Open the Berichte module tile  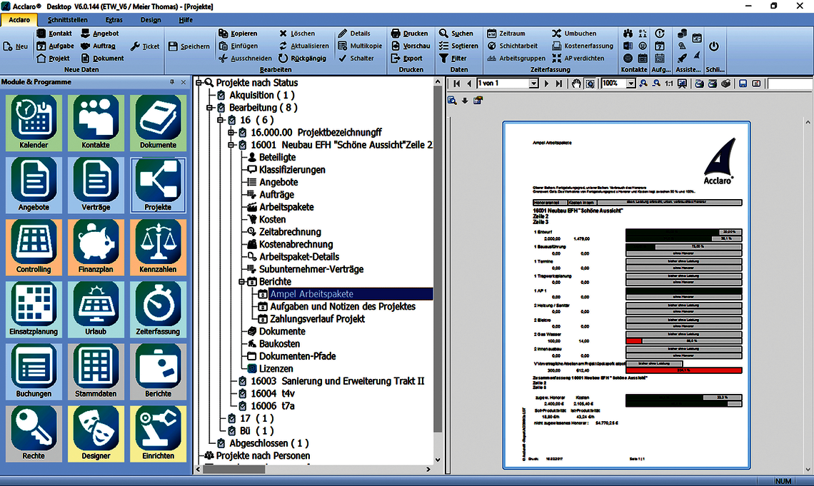[159, 371]
